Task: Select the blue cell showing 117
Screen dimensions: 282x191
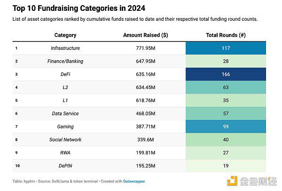Action: tap(226, 48)
